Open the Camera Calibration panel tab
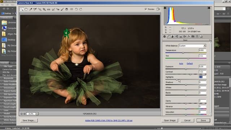This screenshot has width=231, height=130. [x=193, y=36]
